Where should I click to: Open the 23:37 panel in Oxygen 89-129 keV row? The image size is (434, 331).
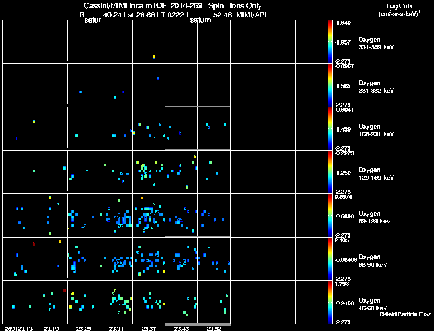[x=149, y=215]
